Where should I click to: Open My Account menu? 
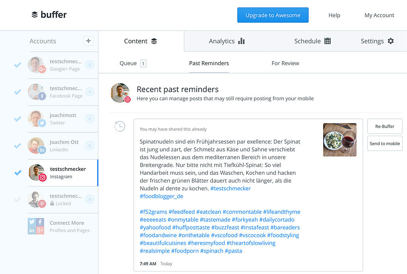click(x=379, y=15)
